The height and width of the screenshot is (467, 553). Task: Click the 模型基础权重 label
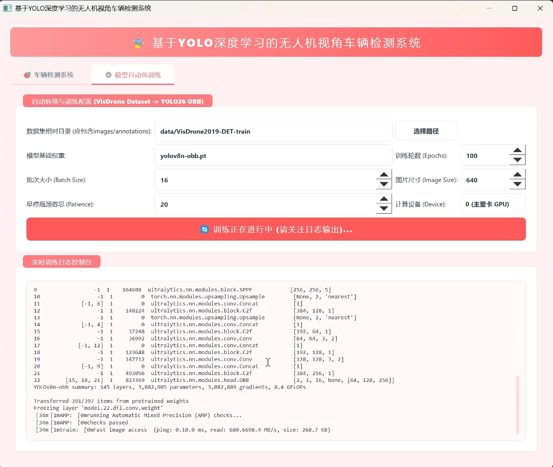[x=46, y=156]
